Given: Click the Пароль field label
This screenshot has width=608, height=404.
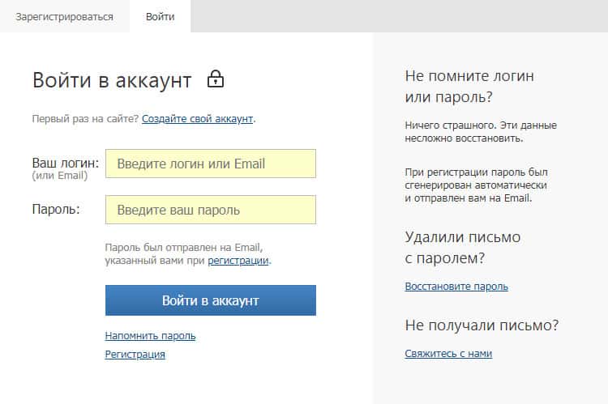Looking at the screenshot, I should point(56,210).
